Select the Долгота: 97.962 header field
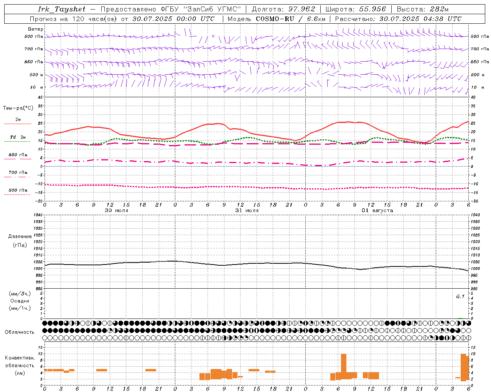 (283, 9)
